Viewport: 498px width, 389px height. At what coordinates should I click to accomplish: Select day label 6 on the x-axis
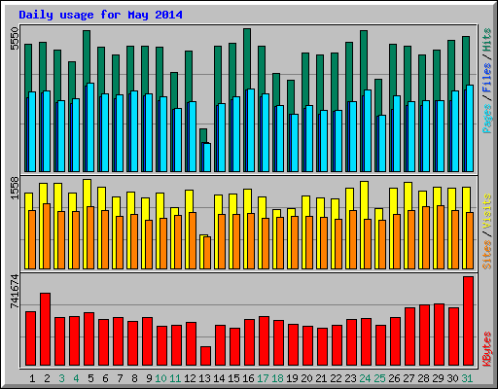pos(105,378)
